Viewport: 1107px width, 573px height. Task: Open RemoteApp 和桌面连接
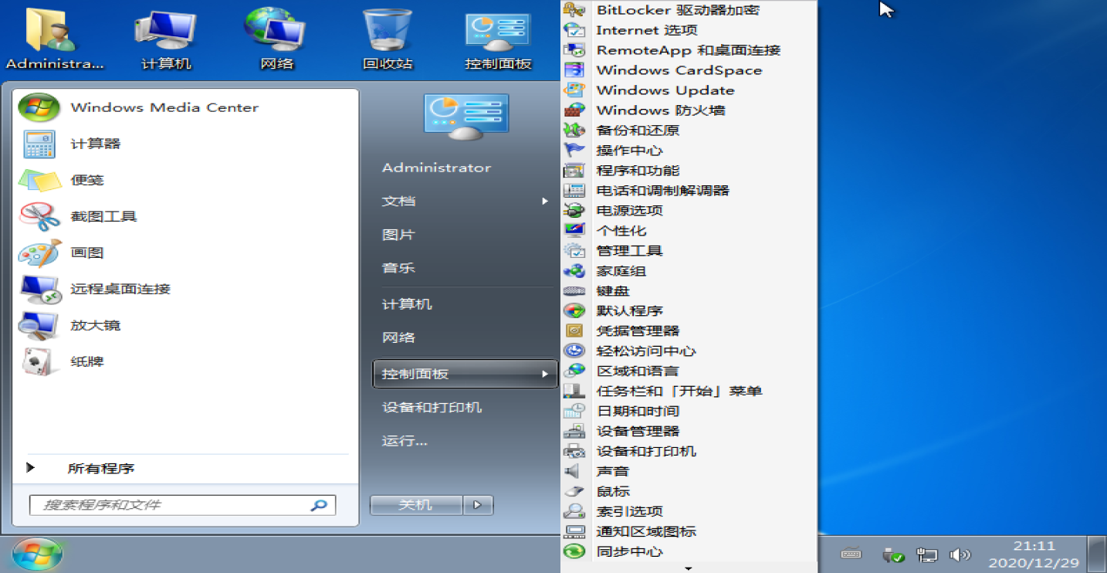689,50
